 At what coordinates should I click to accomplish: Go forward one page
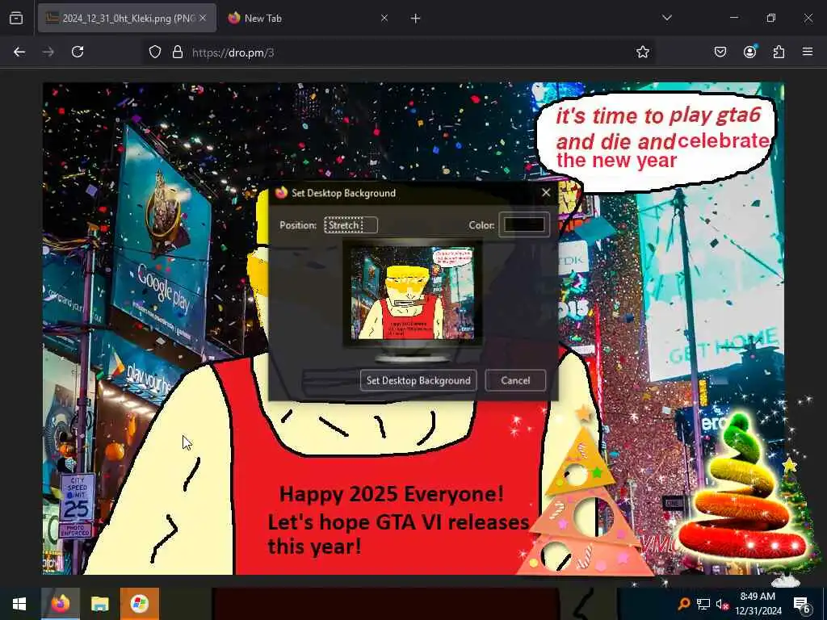(48, 52)
